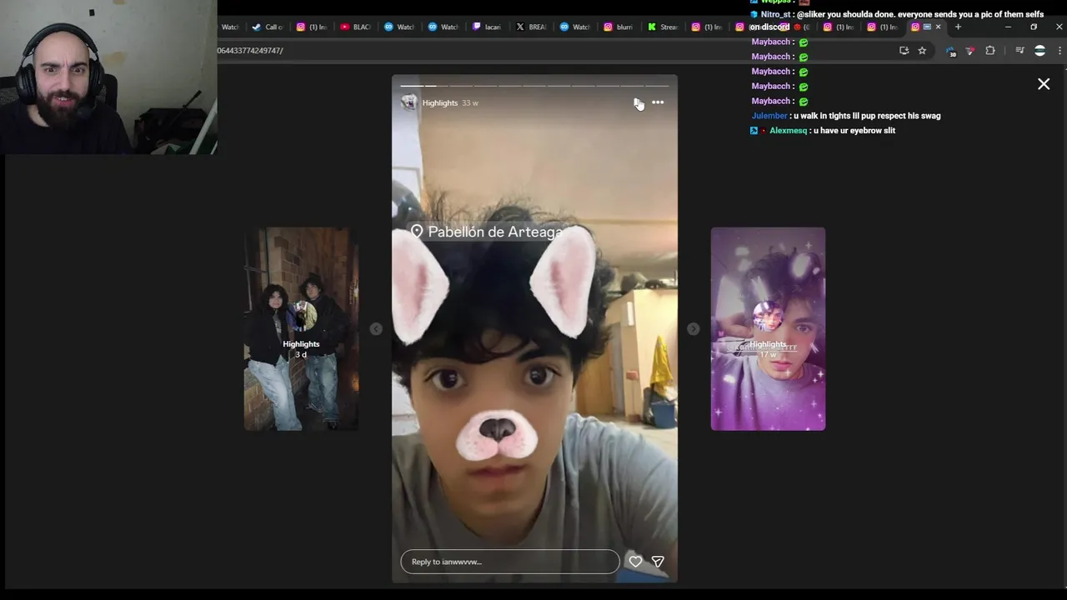Image resolution: width=1067 pixels, height=600 pixels.
Task: Switch to the Steam 'Call of' tab
Action: [x=268, y=27]
